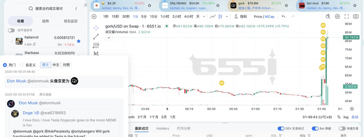This screenshot has width=364, height=137.
Task: Toggle percent scale mode
Action: tap(339, 117)
